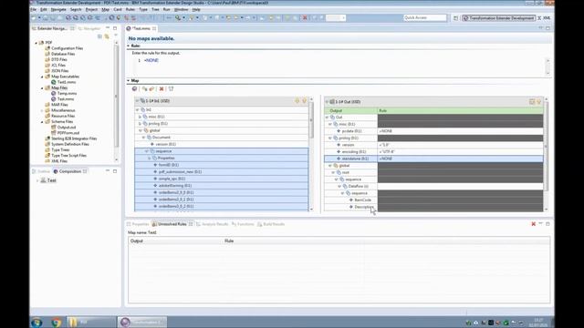584x328 pixels.
Task: Minimize the Extender Navigator panel
Action: tap(108, 28)
